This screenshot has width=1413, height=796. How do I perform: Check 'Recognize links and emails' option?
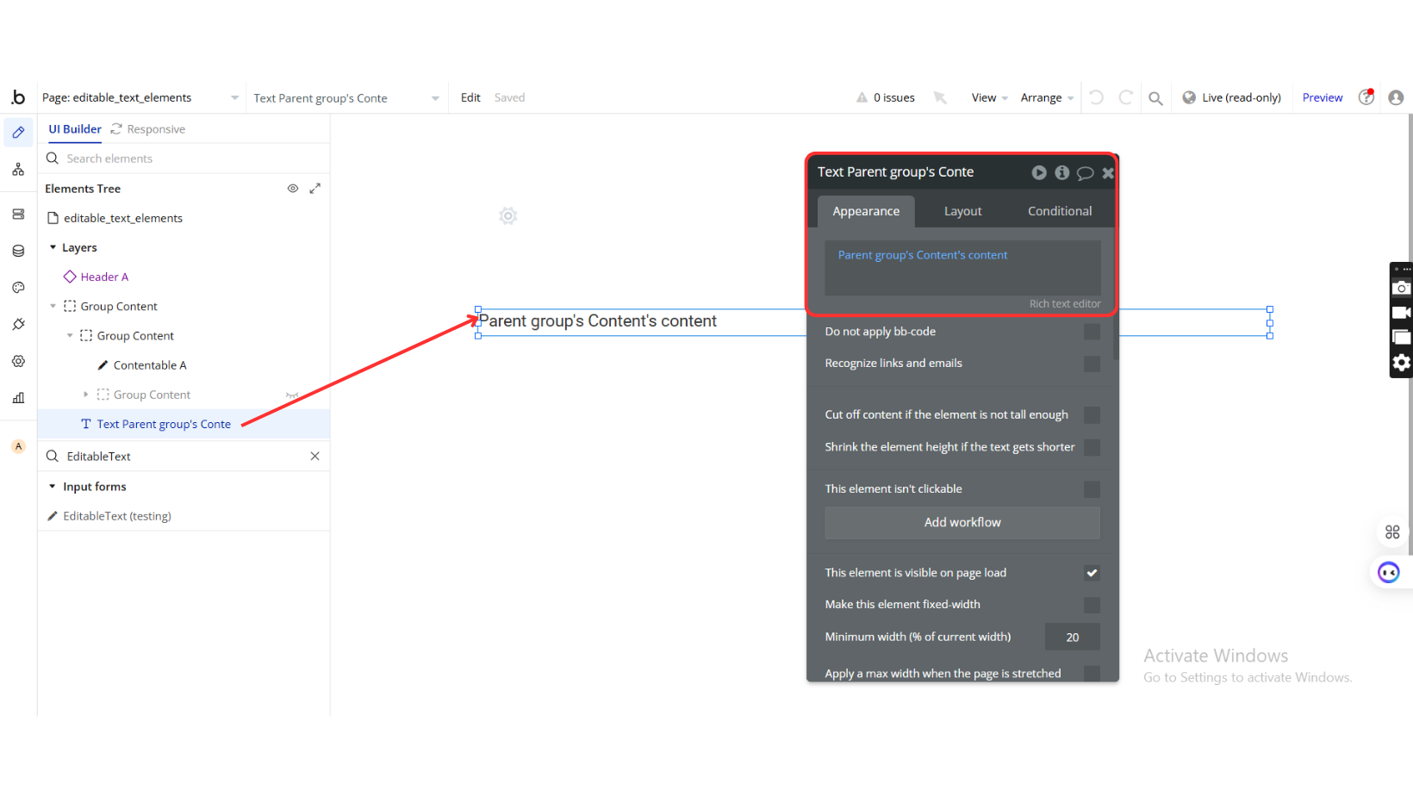pyautogui.click(x=1091, y=364)
